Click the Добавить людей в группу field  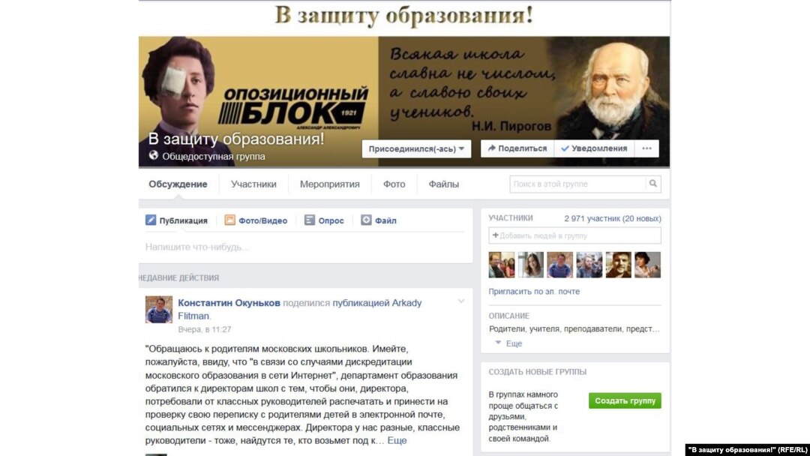[x=574, y=235]
